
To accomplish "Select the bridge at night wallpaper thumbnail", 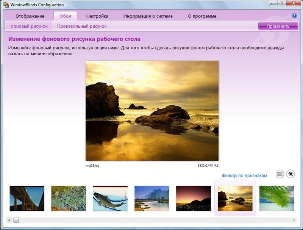I will (x=27, y=198).
